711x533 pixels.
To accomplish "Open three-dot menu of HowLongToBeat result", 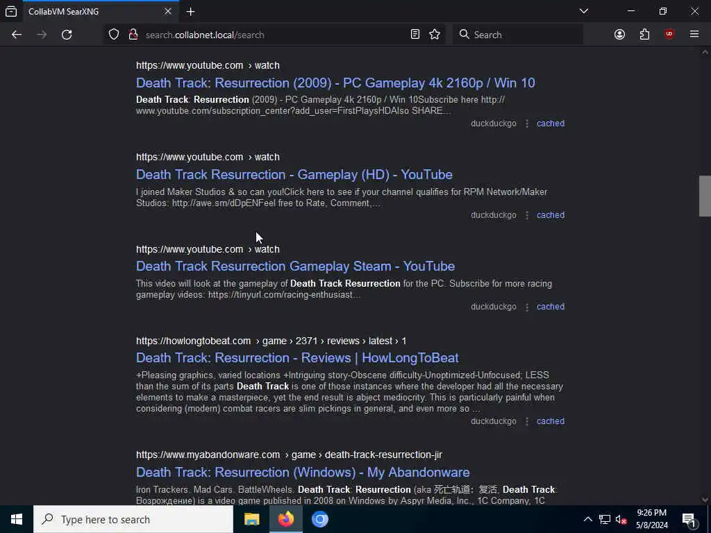I will tap(527, 421).
